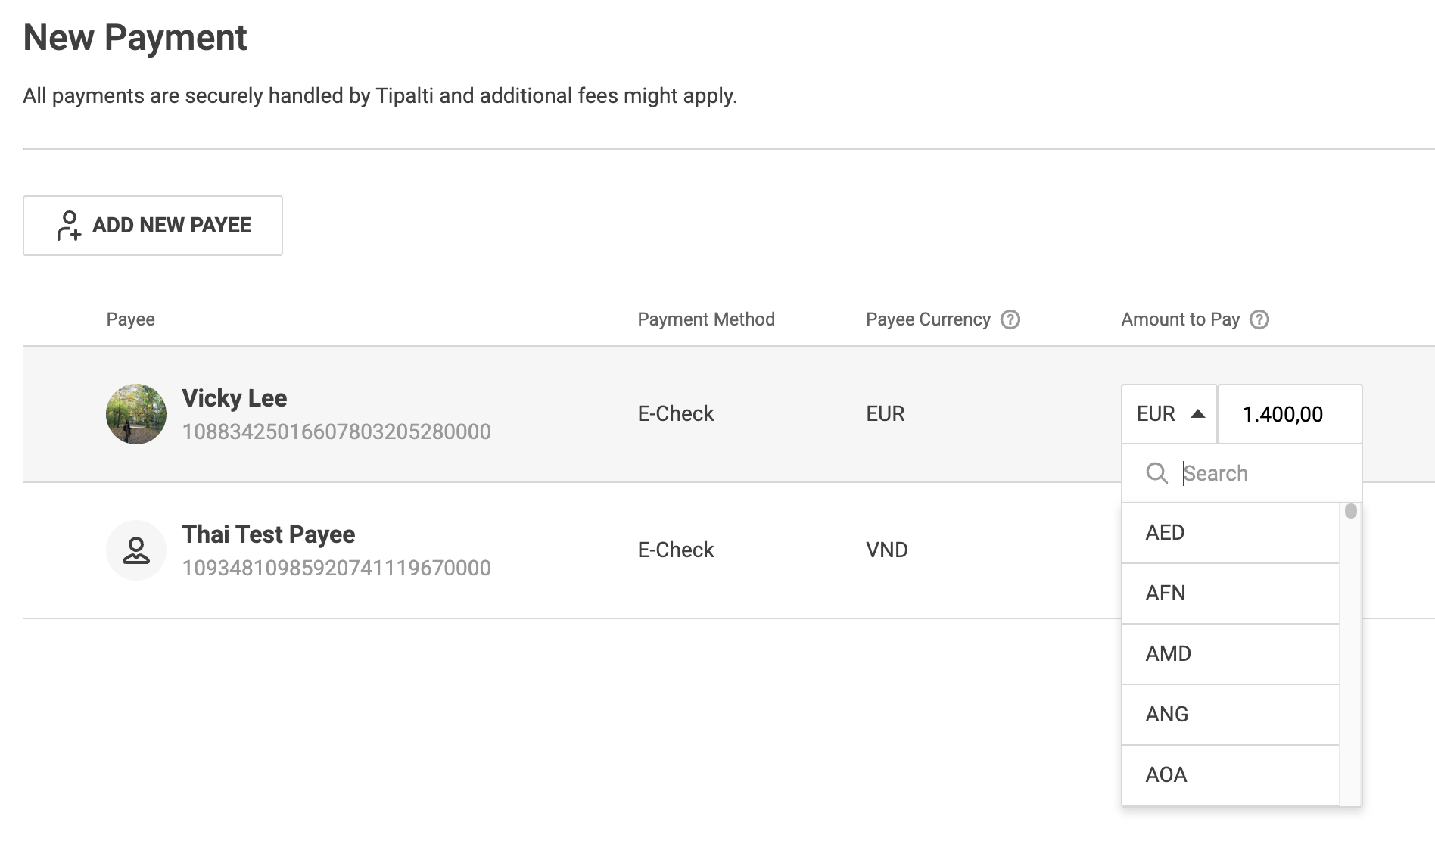Click Vicky Lee's profile photo avatar
The width and height of the screenshot is (1435, 866).
click(136, 414)
